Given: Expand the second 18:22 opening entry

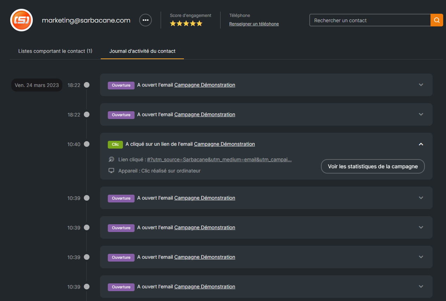Looking at the screenshot, I should (421, 114).
